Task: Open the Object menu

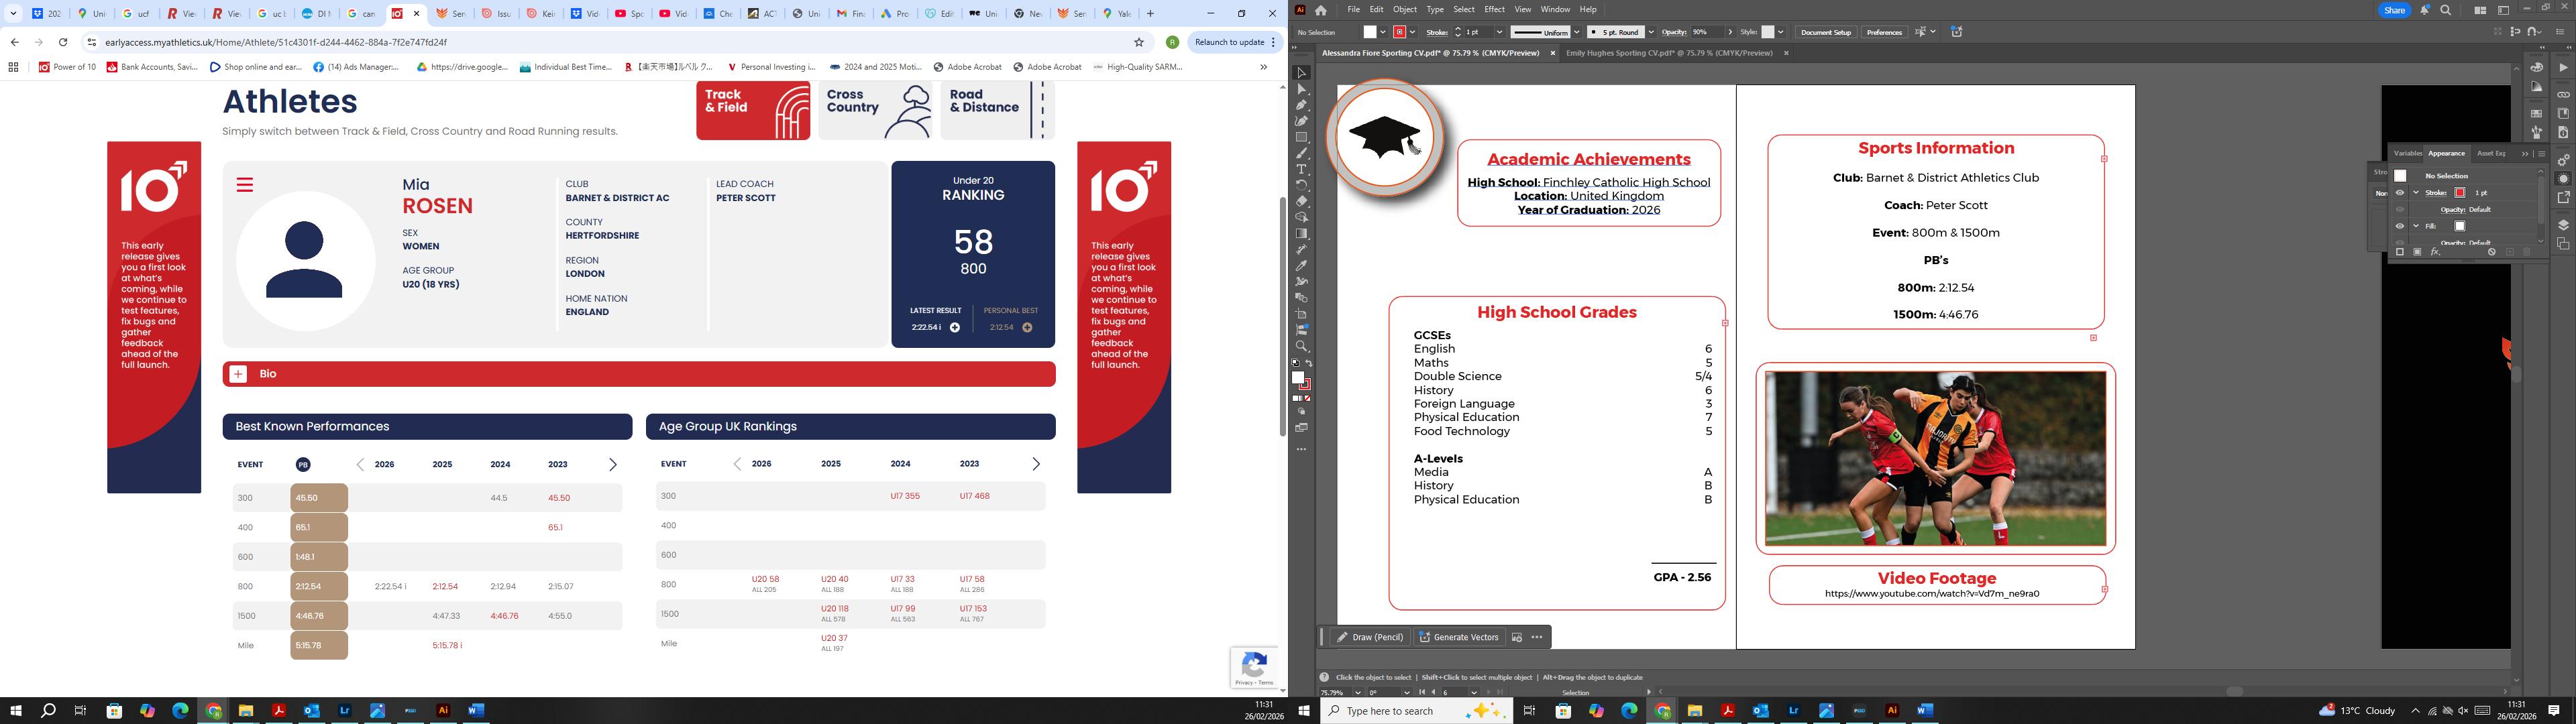Action: (x=1404, y=9)
